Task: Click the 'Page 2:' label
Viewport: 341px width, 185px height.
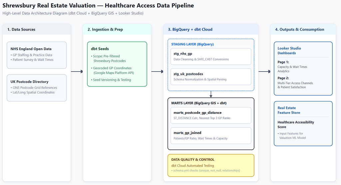Action: pos(283,78)
